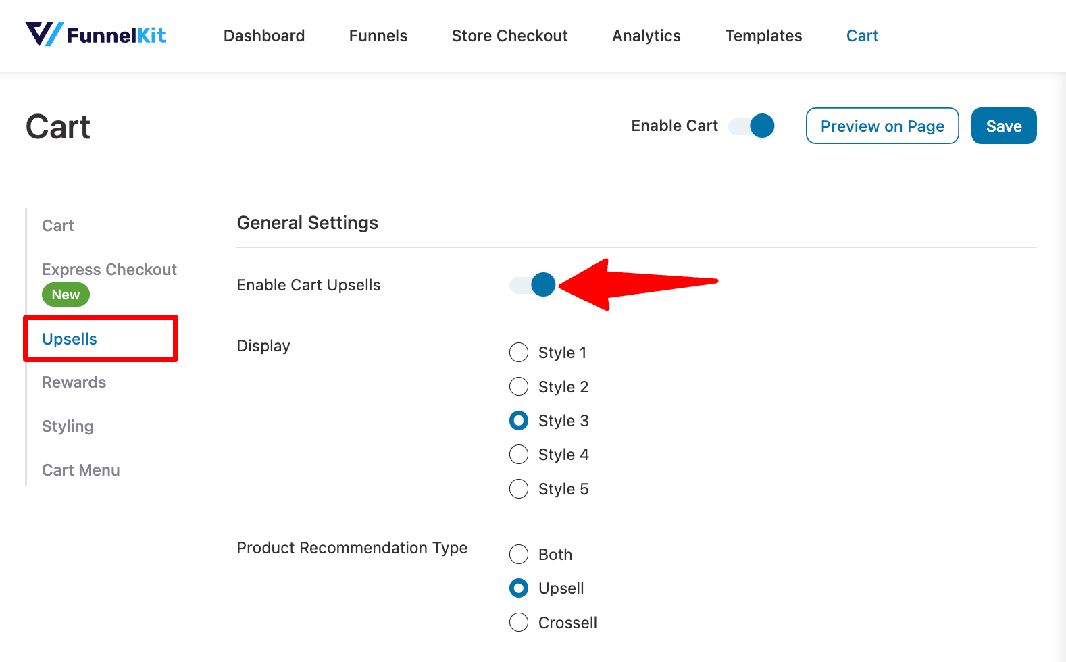Open the Templates section

pos(764,36)
